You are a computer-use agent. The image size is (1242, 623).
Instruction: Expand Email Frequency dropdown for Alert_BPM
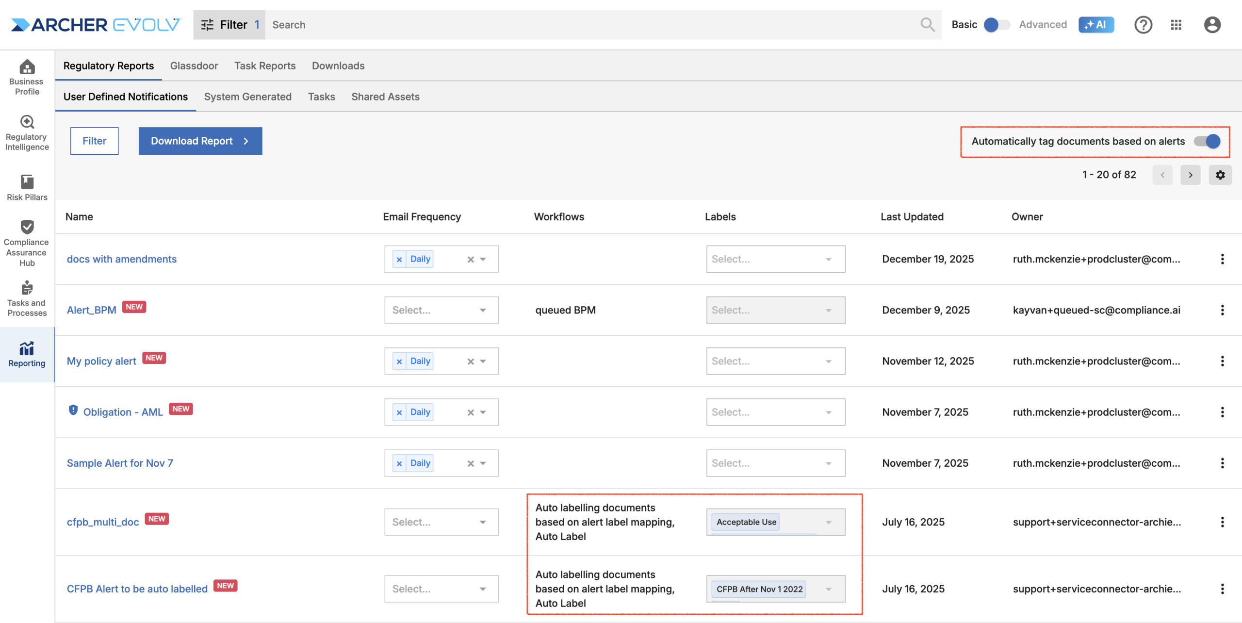(x=482, y=311)
